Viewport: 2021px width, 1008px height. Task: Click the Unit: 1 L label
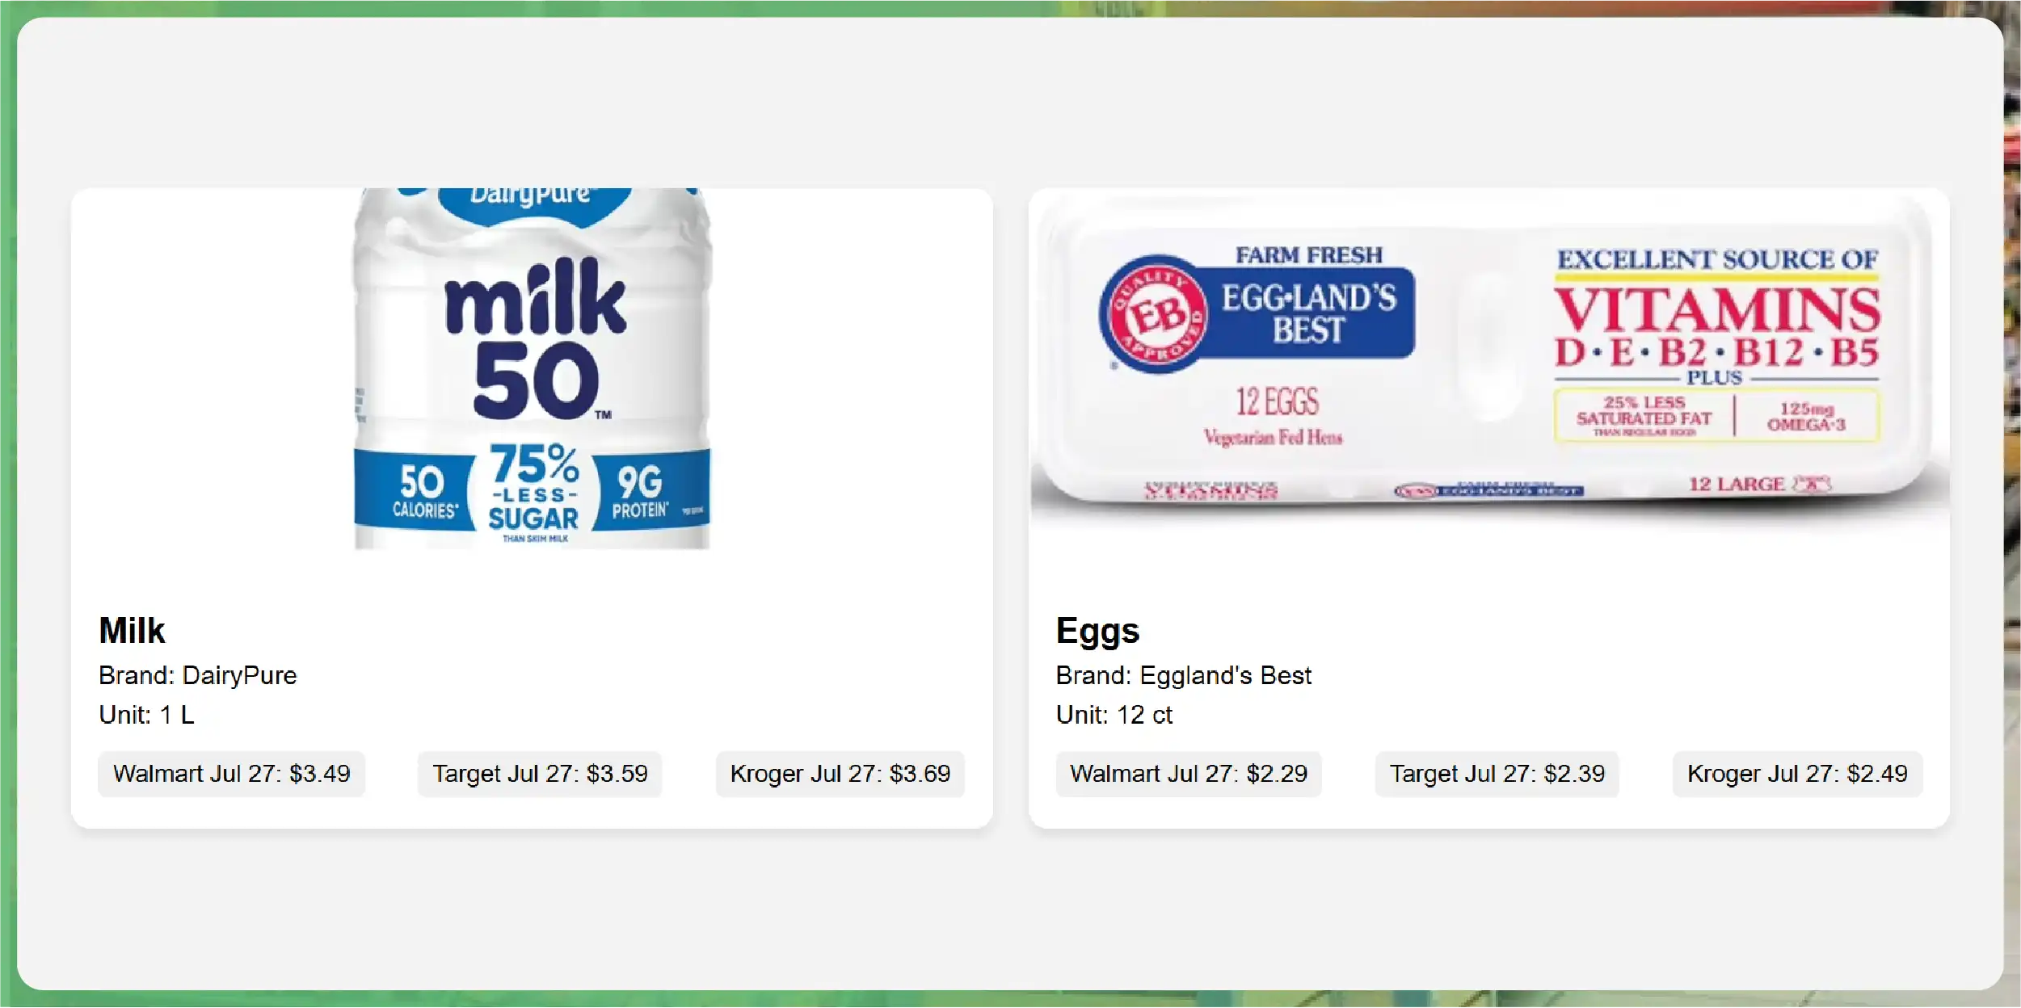click(x=146, y=715)
